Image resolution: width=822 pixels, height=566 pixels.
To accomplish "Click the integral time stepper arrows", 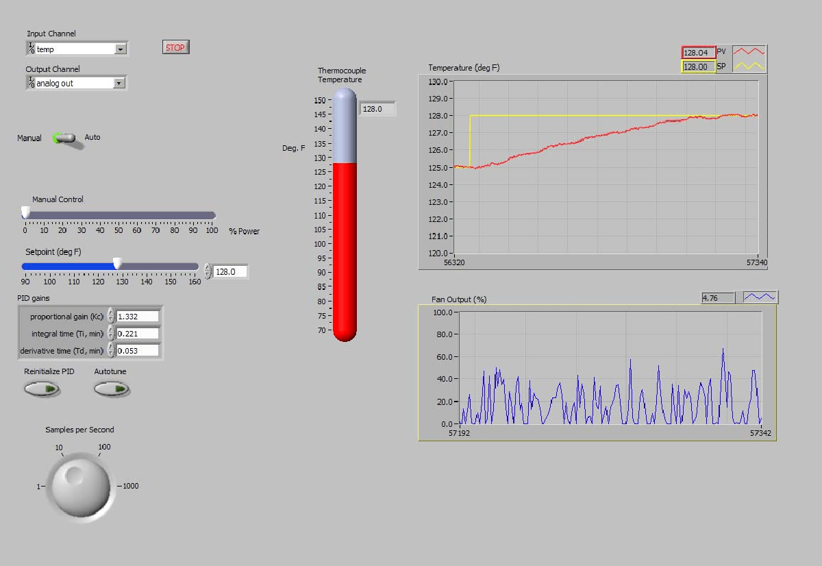I will pyautogui.click(x=111, y=334).
